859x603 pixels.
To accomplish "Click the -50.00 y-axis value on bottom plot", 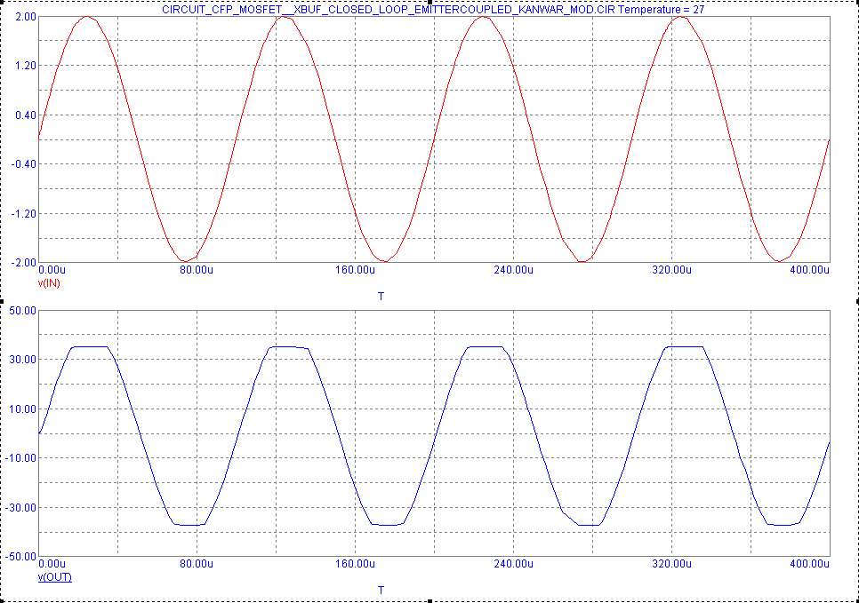I will tap(22, 557).
